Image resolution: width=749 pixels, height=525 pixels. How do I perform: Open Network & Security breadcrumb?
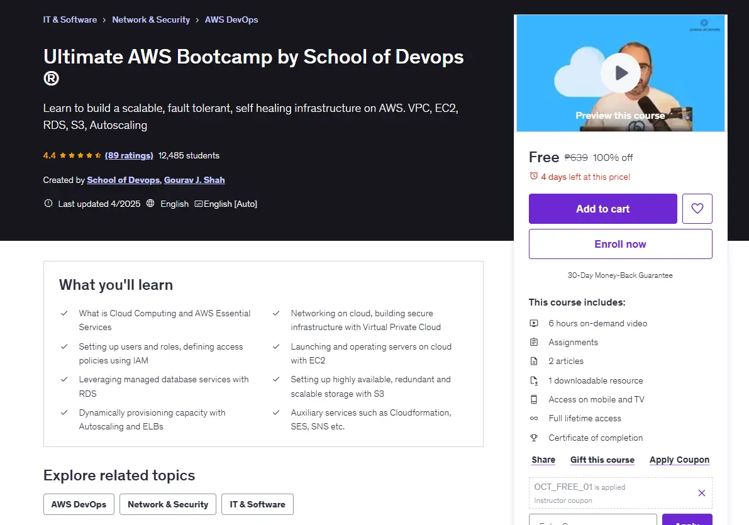(x=151, y=19)
